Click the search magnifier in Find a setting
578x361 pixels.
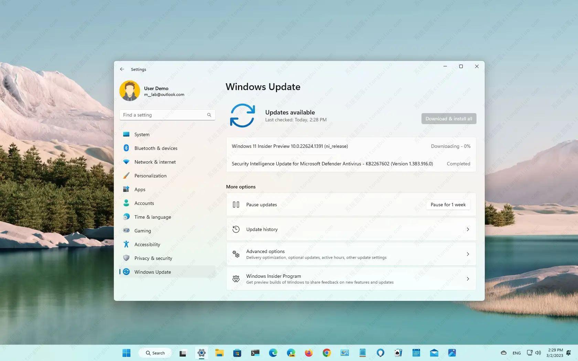(x=209, y=115)
